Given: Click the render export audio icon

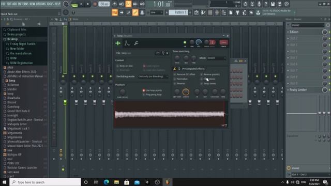Looking at the screenshot, I should 280,4.
